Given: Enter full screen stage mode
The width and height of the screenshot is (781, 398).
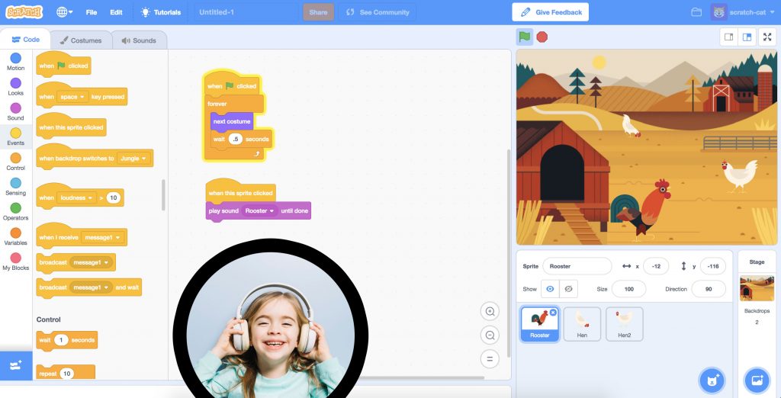Looking at the screenshot, I should [767, 37].
